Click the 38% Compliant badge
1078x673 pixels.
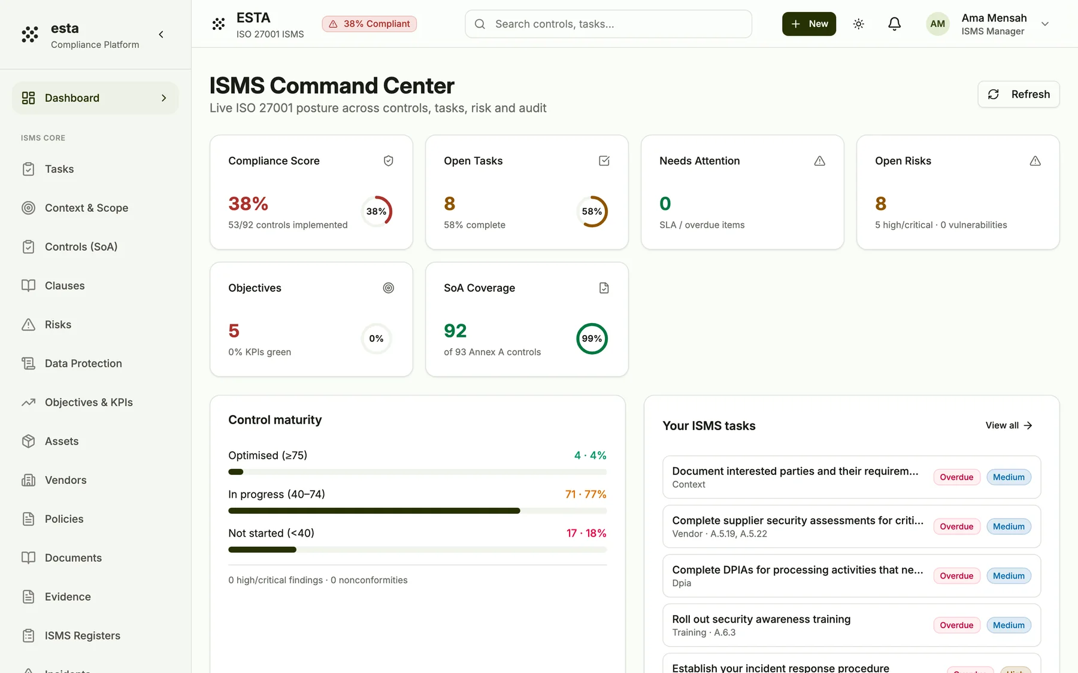[369, 24]
